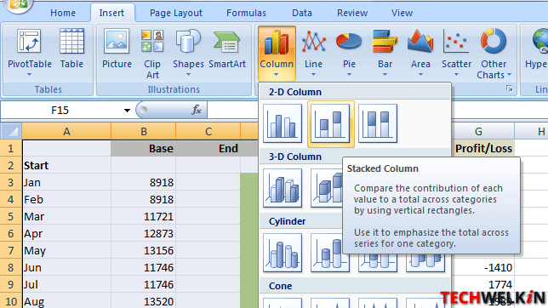The width and height of the screenshot is (548, 308).
Task: Select column C header
Action: [208, 131]
